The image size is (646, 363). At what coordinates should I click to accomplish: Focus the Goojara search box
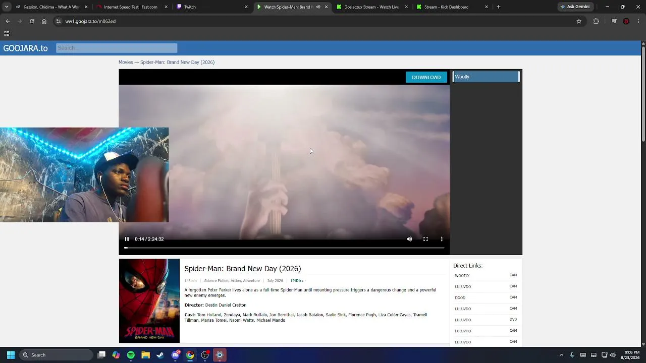(x=117, y=48)
